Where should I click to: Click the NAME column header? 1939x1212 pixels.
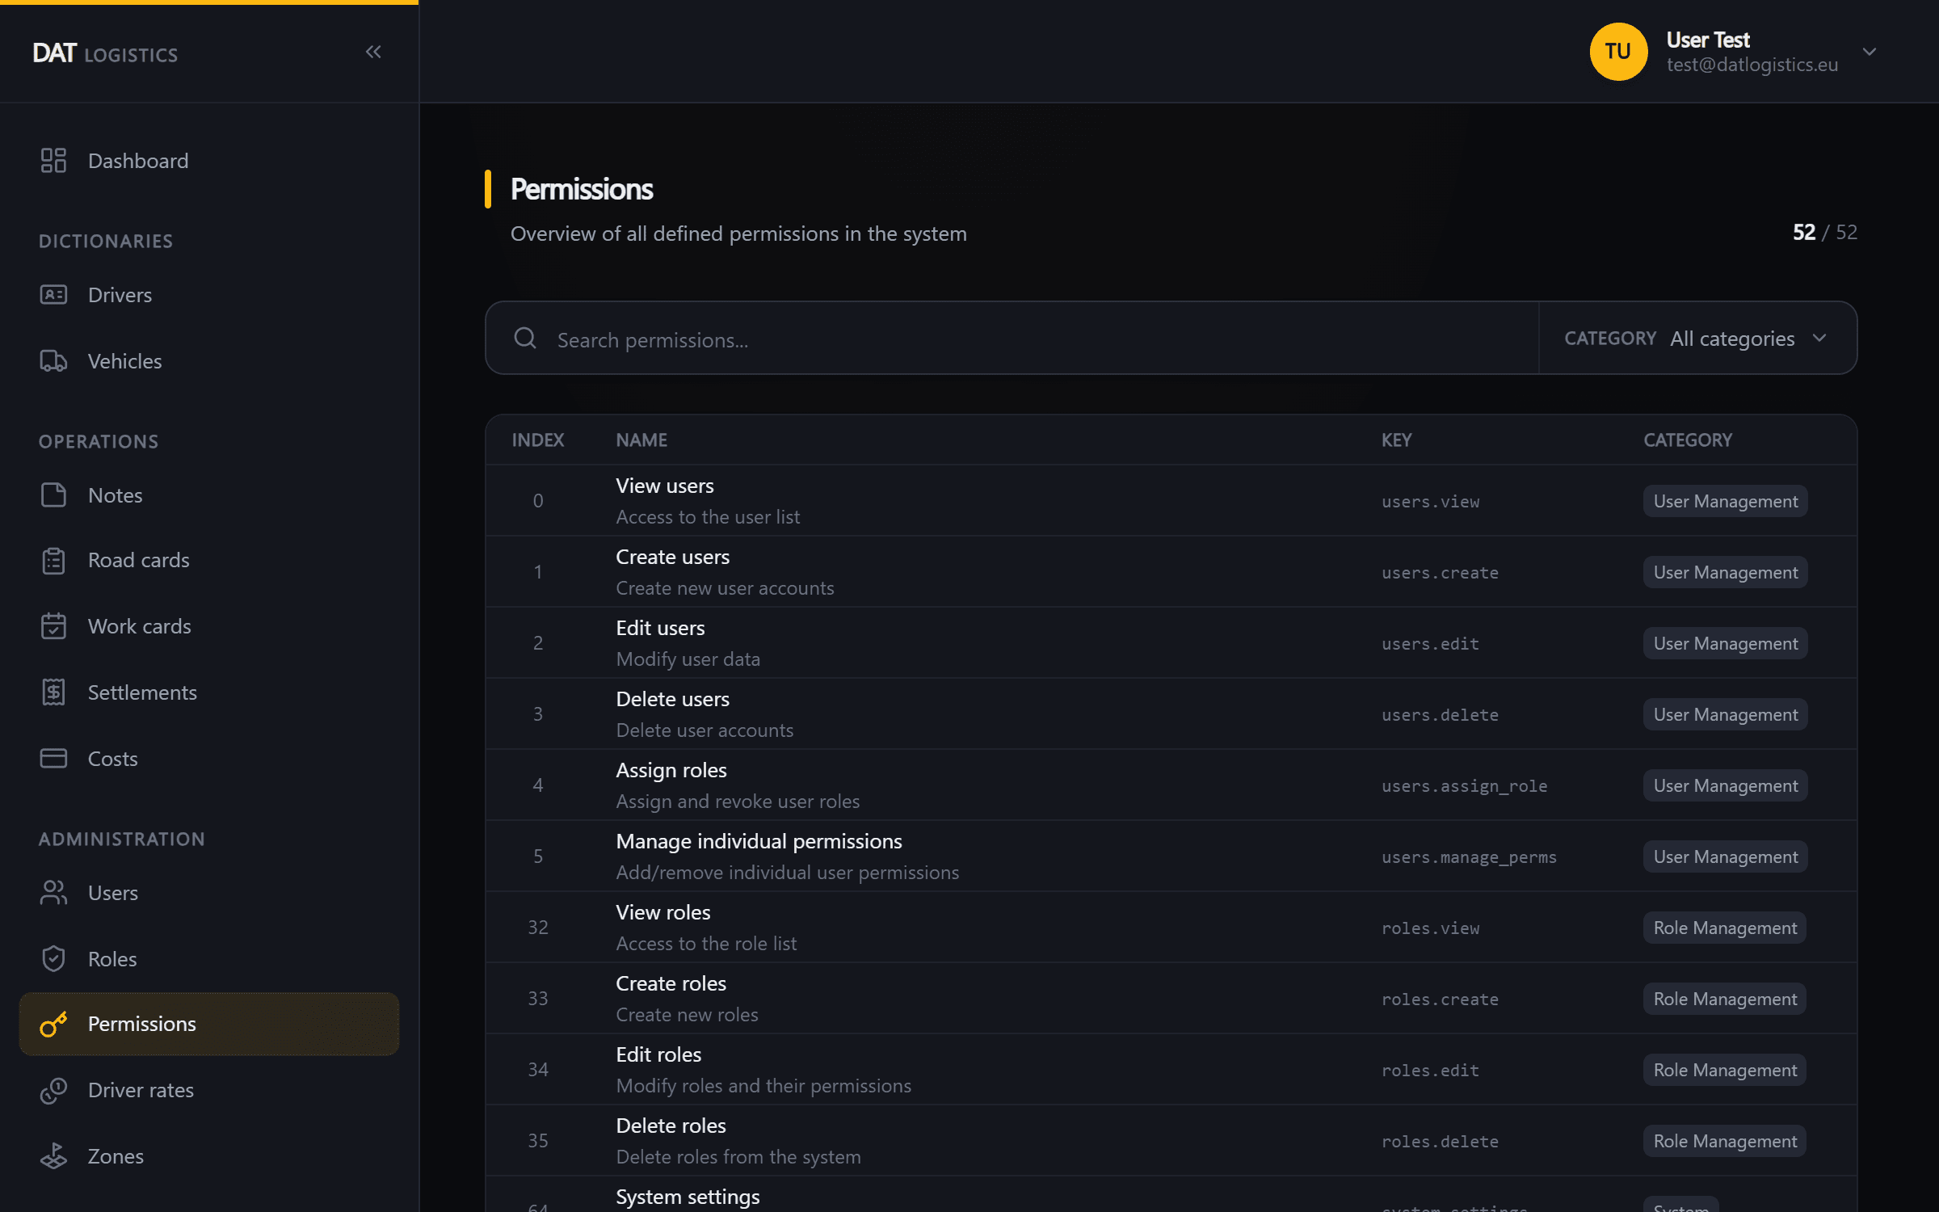pos(641,440)
